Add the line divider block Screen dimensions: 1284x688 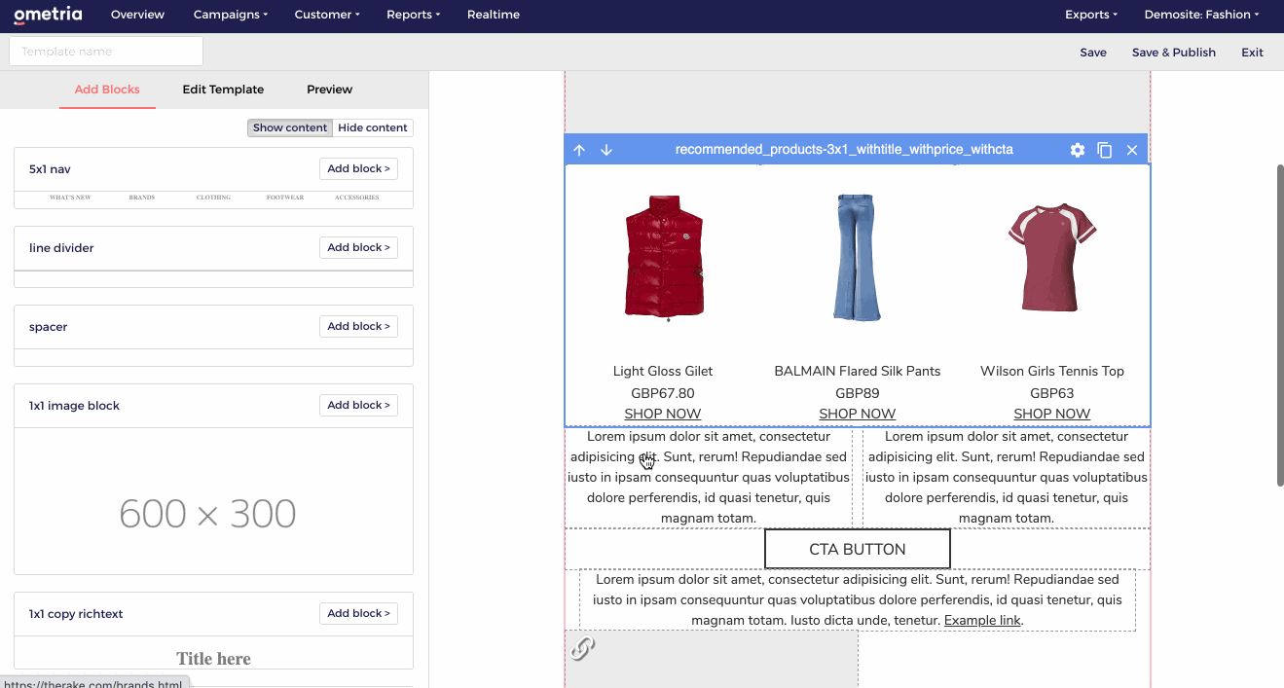[358, 247]
